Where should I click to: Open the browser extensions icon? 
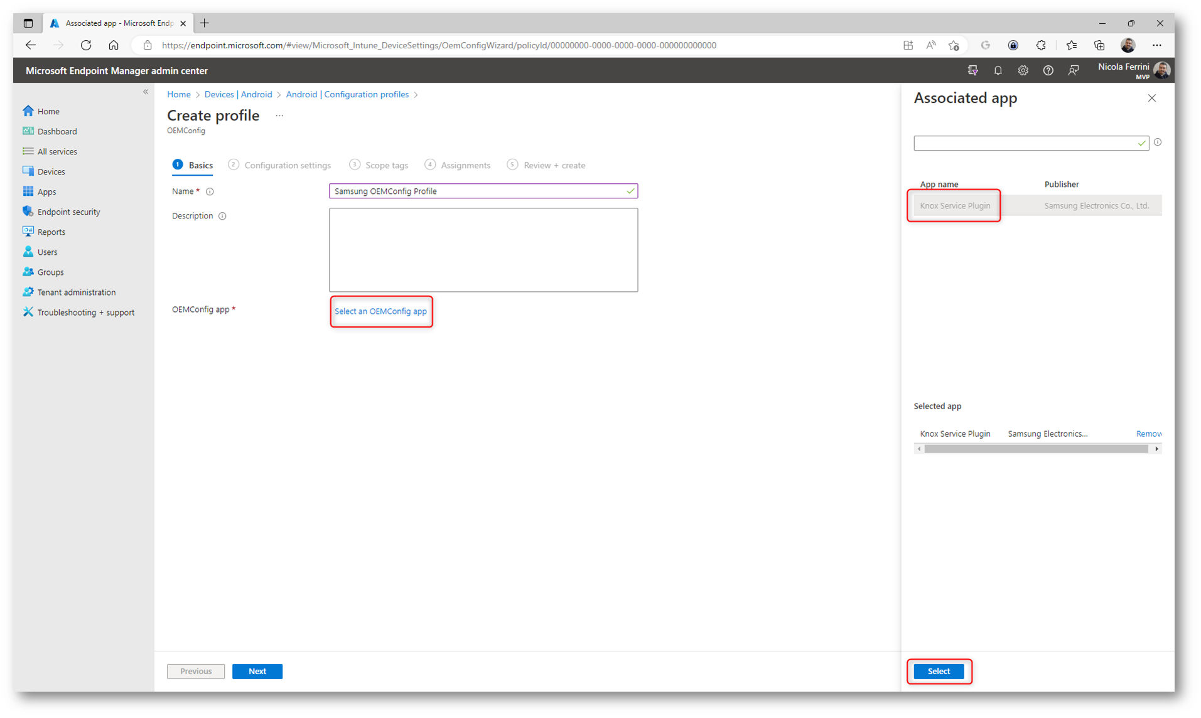(1041, 45)
